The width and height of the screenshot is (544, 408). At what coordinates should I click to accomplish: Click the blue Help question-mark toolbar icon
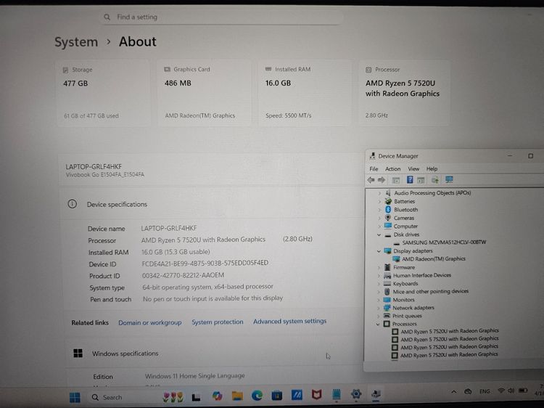click(410, 179)
